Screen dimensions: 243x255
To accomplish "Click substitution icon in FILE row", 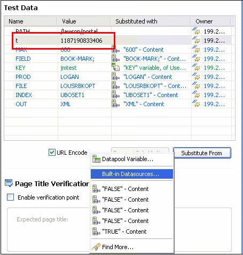I will [x=116, y=86].
